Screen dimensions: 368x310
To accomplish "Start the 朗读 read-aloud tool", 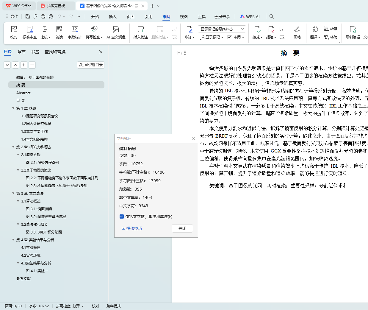I will coord(59,32).
